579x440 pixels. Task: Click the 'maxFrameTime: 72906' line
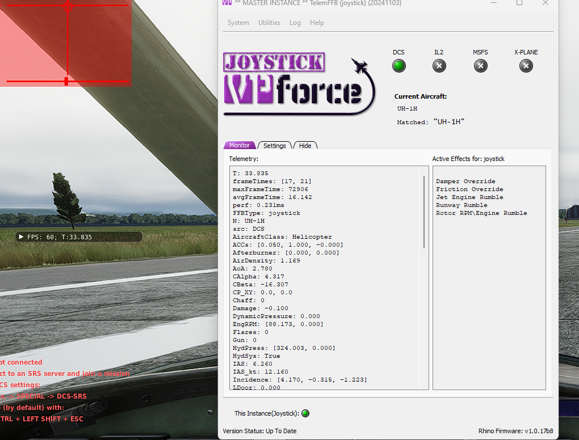pyautogui.click(x=270, y=189)
